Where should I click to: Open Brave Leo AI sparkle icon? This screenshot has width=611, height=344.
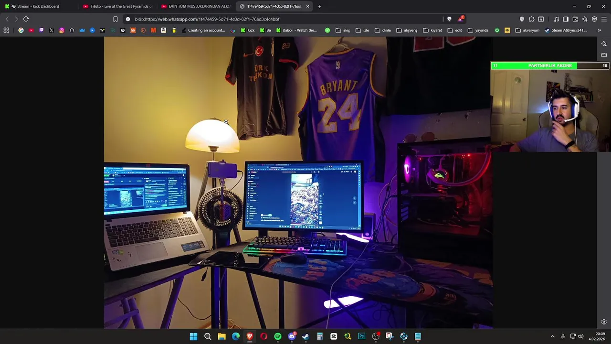click(585, 19)
